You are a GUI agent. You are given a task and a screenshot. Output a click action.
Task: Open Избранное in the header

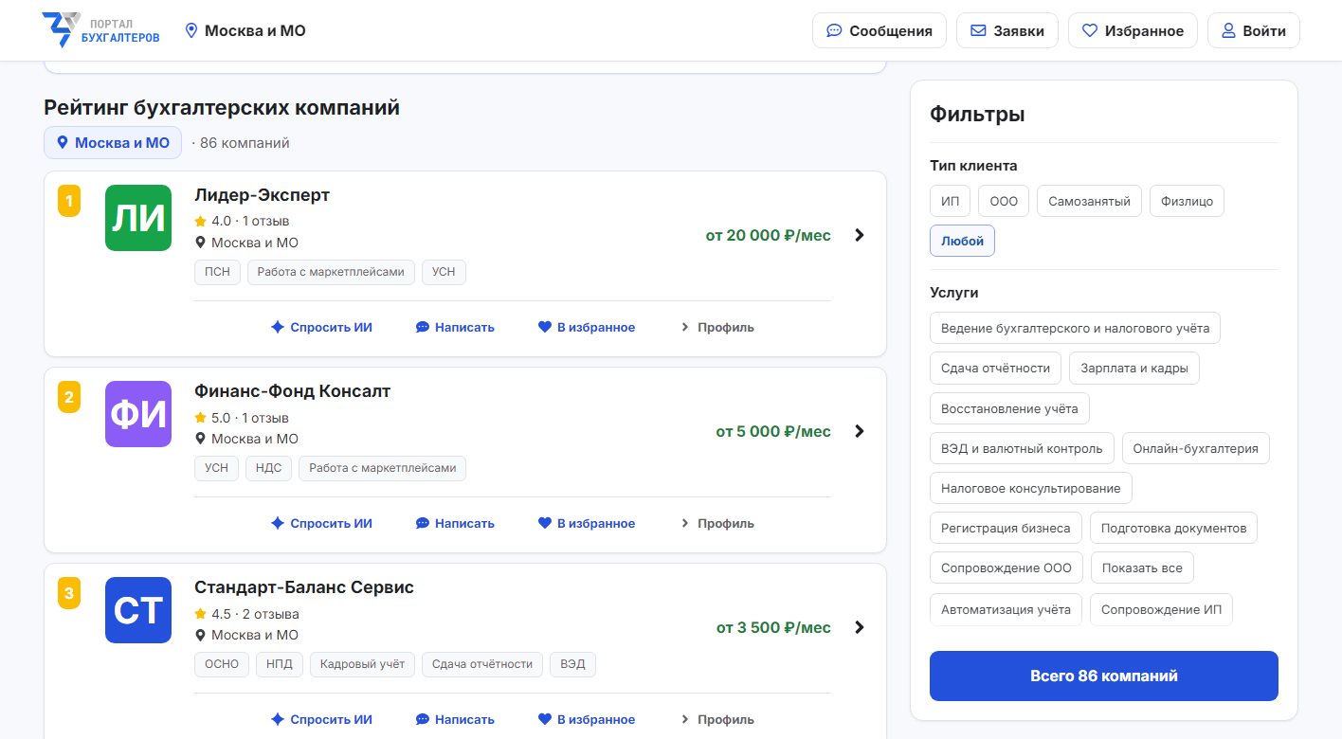[x=1133, y=30]
